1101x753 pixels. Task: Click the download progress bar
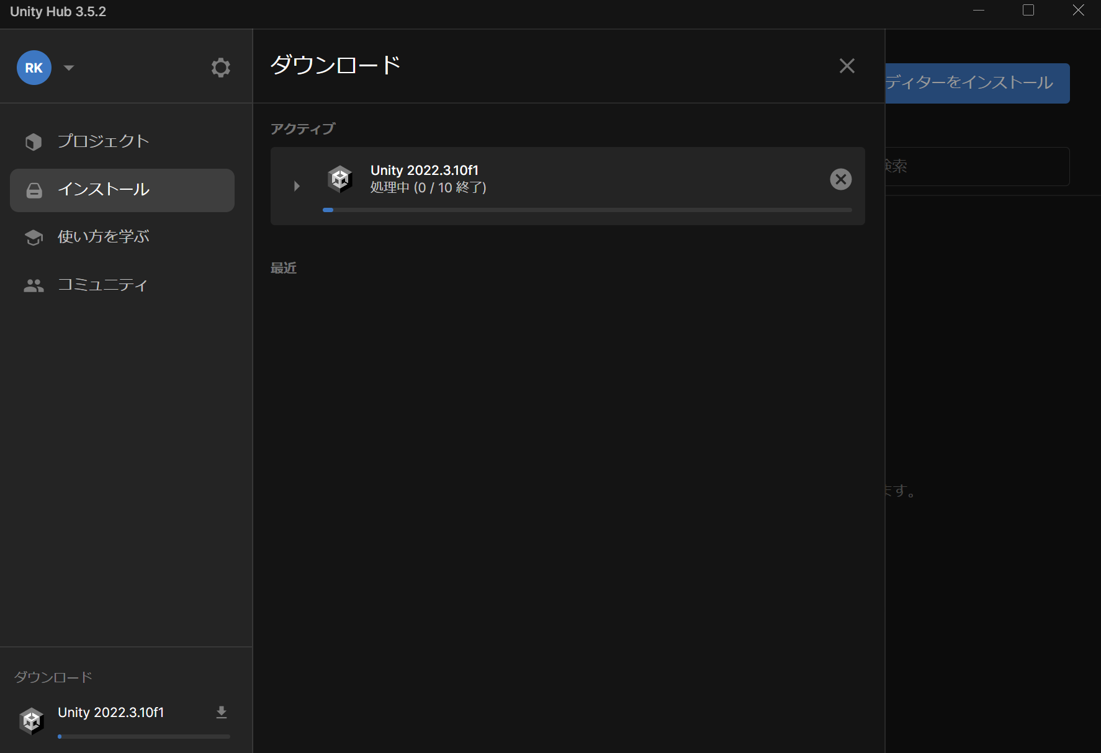pos(587,210)
